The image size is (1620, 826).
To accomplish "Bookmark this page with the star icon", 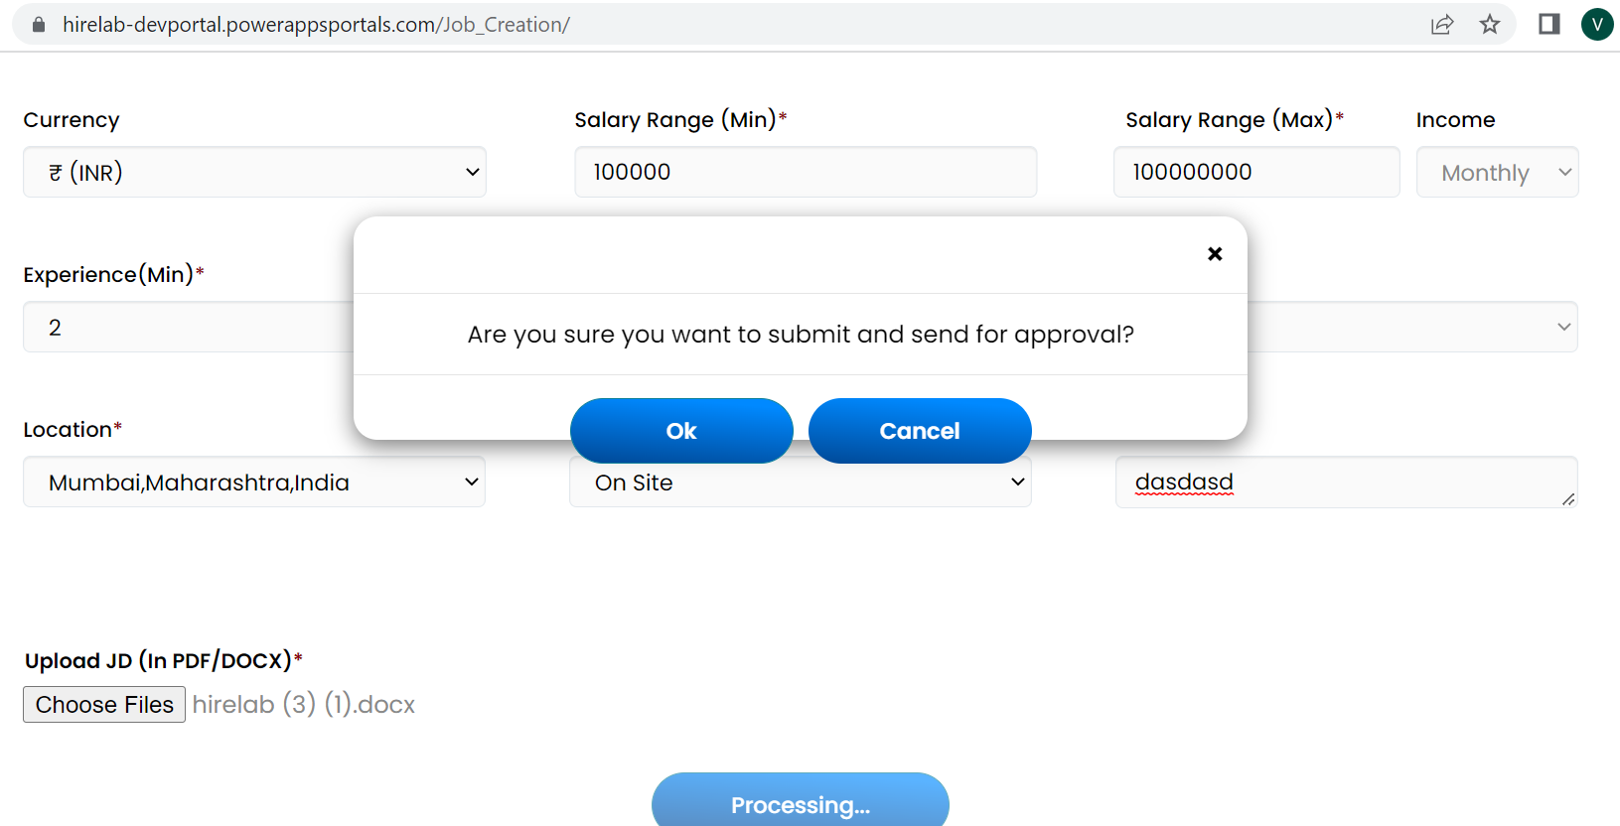I will (x=1490, y=24).
